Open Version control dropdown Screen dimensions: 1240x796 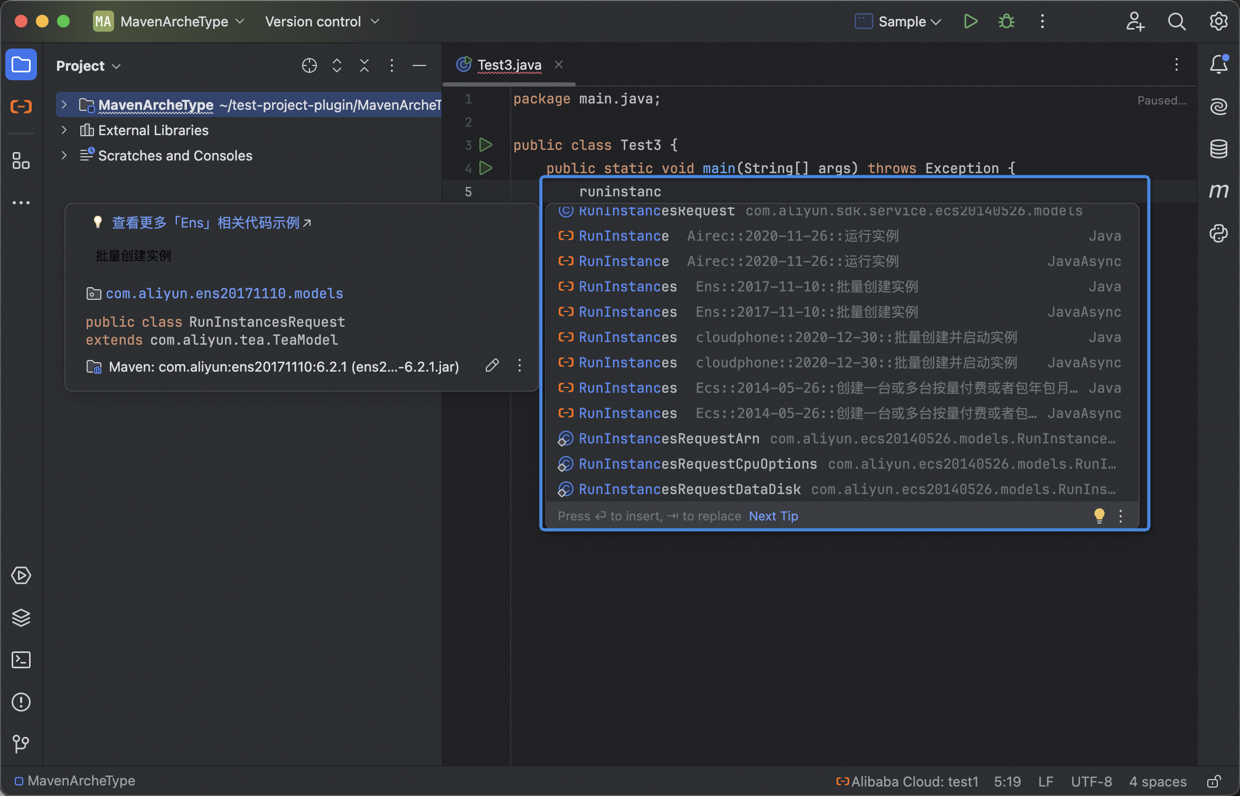click(322, 21)
